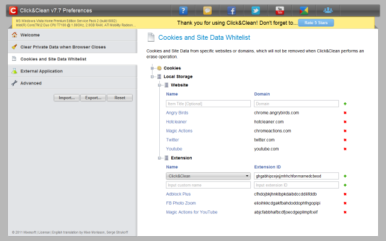
Task: Remove the Hotcleaner whitelist entry
Action: coord(345,122)
